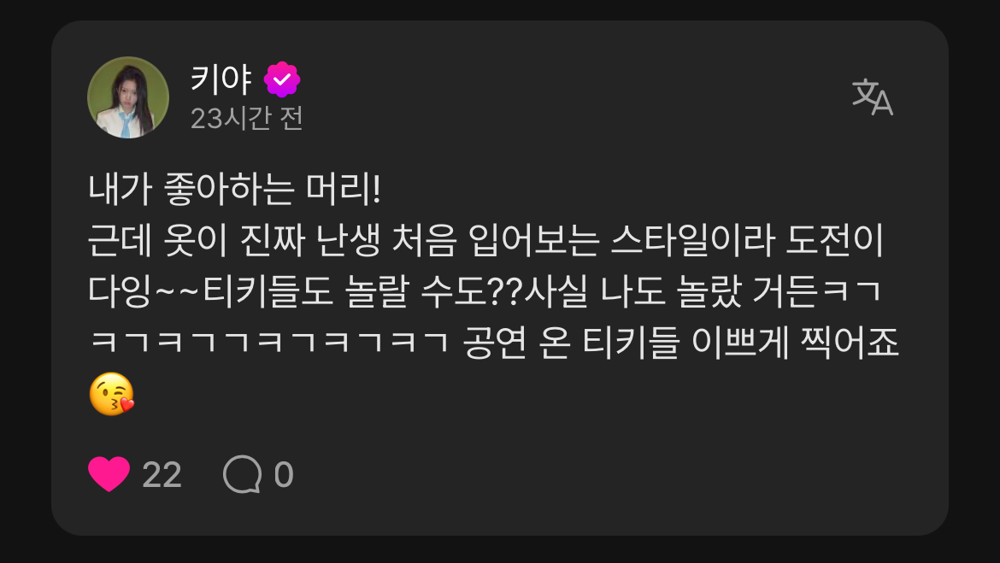This screenshot has width=1000, height=563.
Task: Click the words 이쁘게 찍어죠
Action: point(795,343)
